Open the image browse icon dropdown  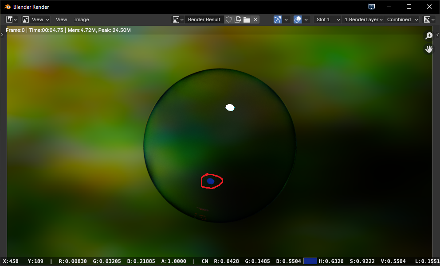tap(178, 19)
